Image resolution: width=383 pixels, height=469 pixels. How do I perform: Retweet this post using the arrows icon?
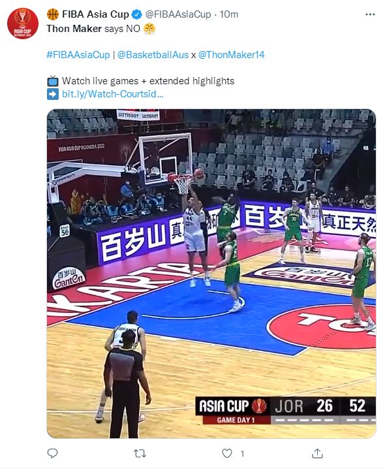click(x=140, y=453)
